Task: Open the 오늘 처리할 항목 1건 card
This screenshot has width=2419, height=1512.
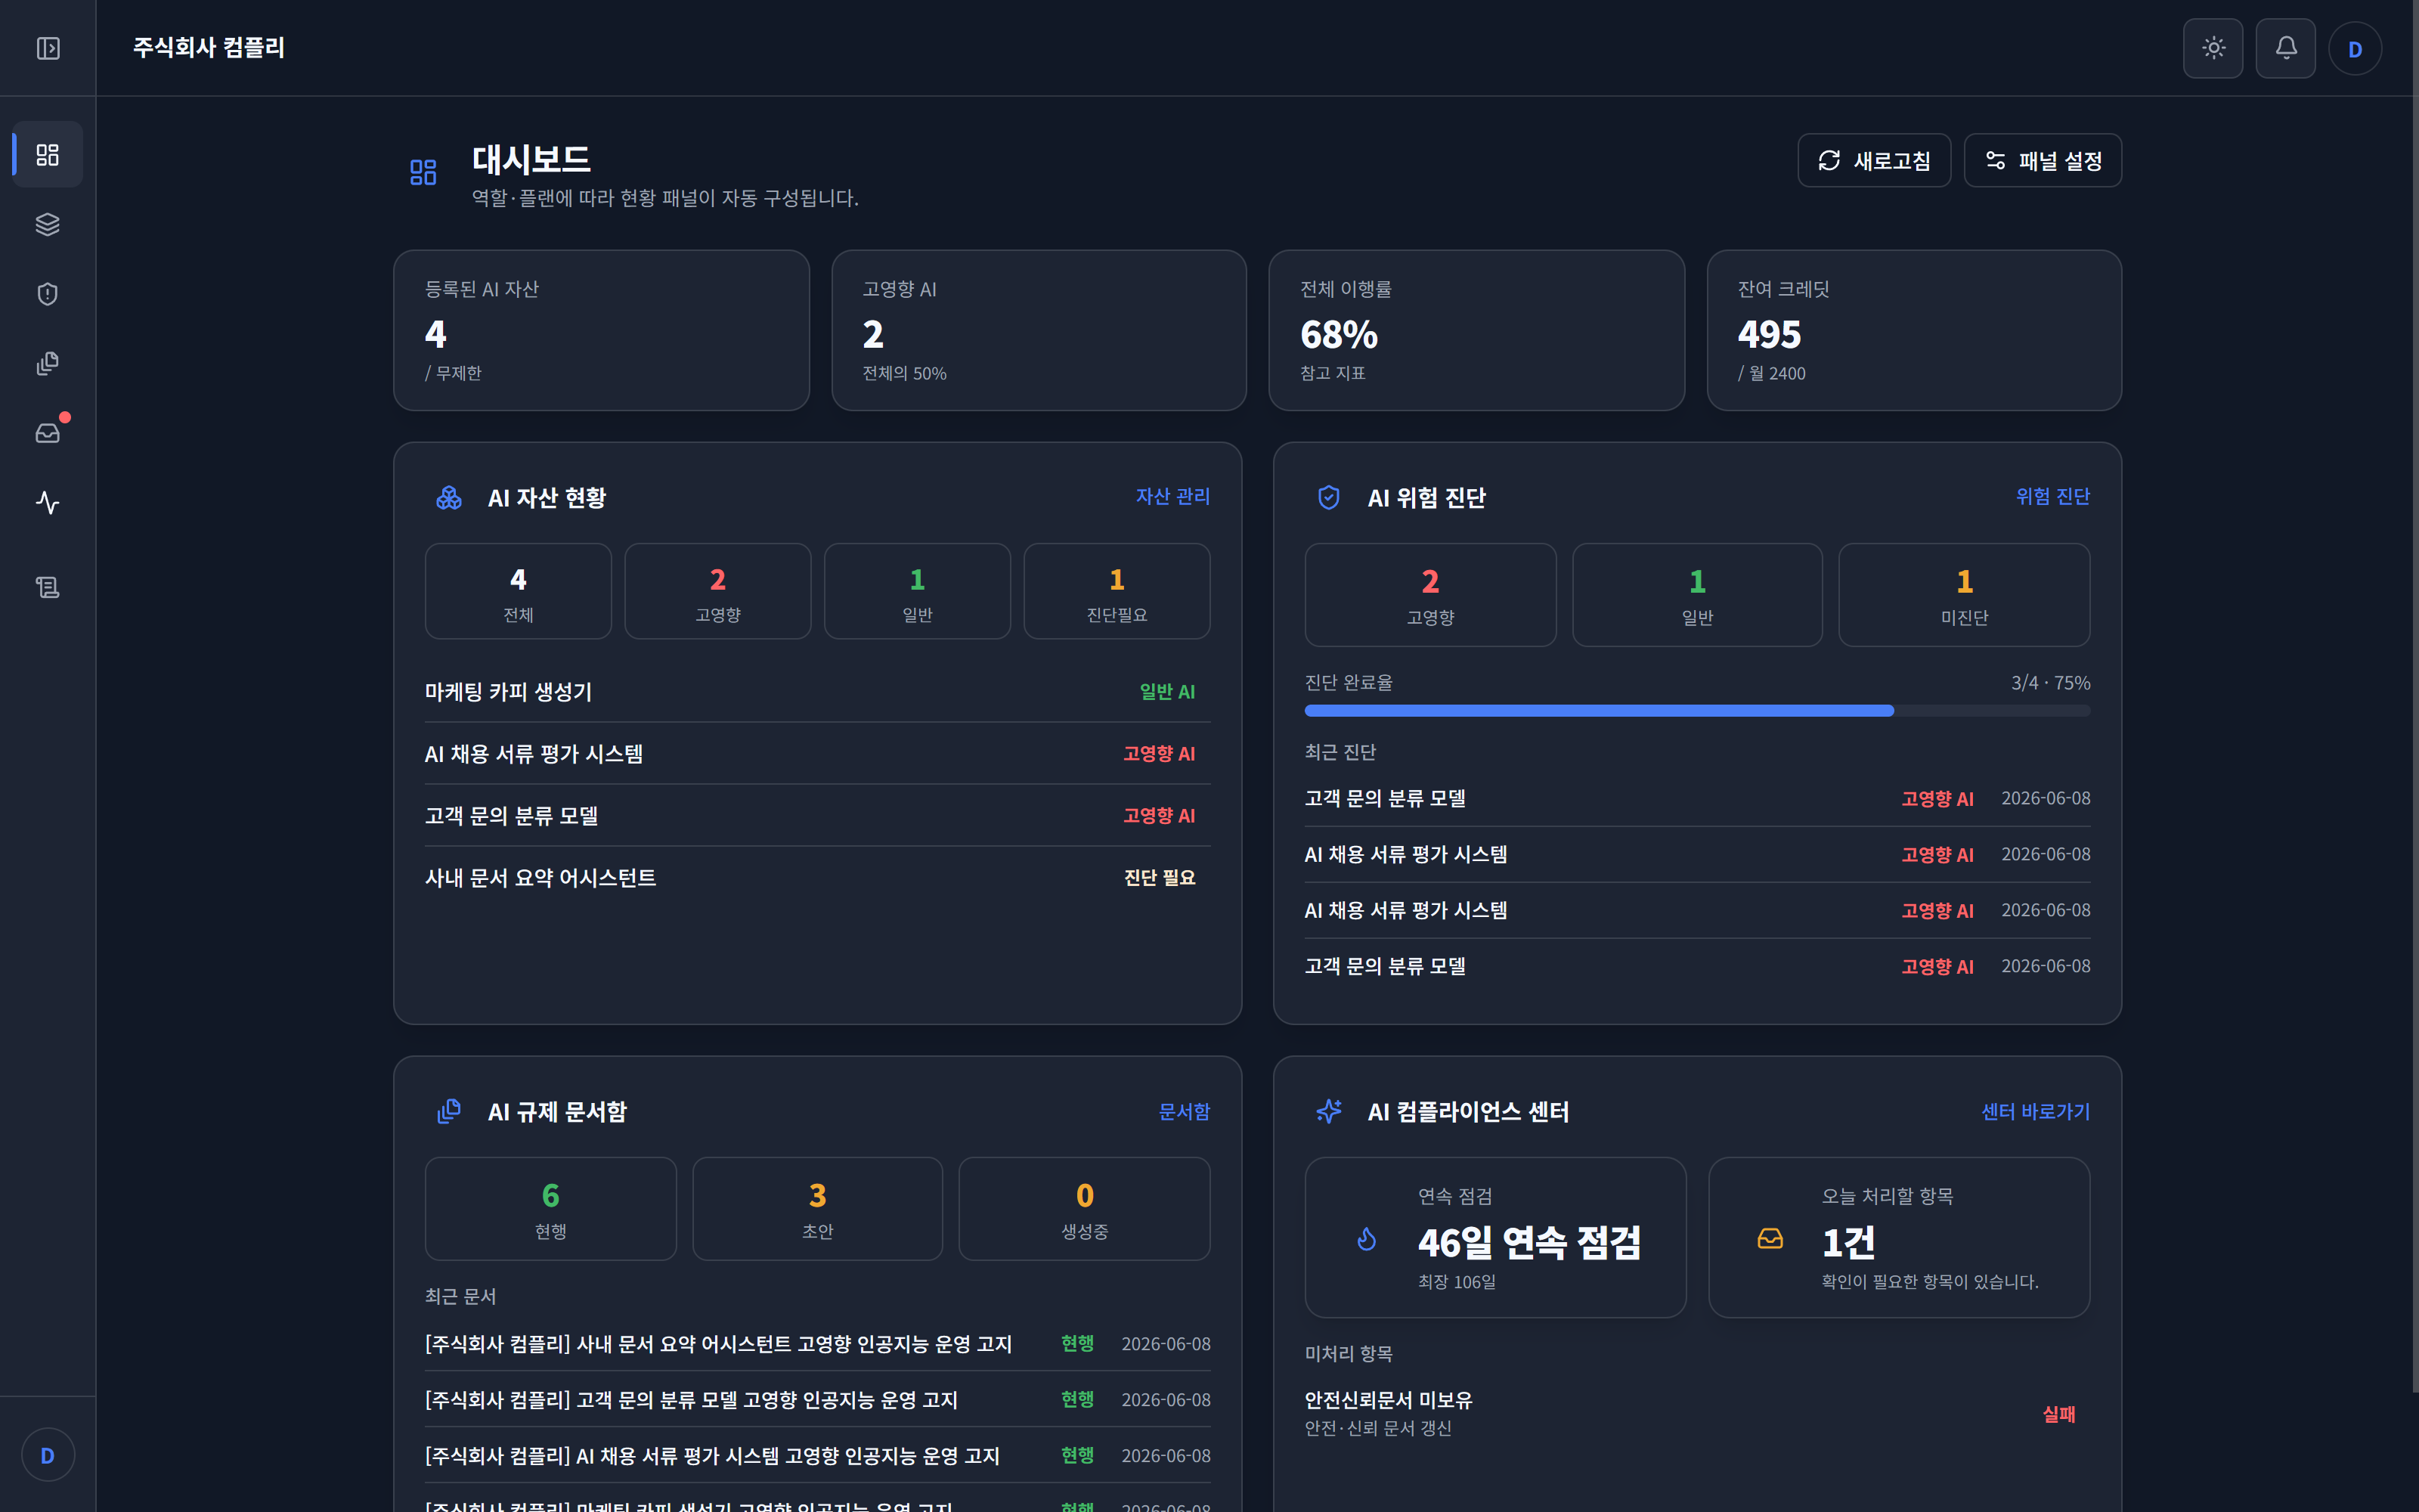Action: pos(1899,1238)
